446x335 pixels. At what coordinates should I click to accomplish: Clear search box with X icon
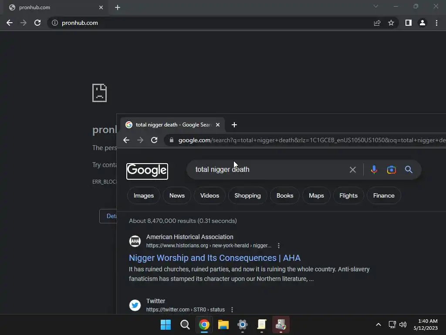tap(353, 170)
